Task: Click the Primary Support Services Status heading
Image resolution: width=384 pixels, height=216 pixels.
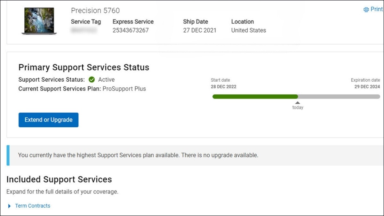Action: [84, 68]
